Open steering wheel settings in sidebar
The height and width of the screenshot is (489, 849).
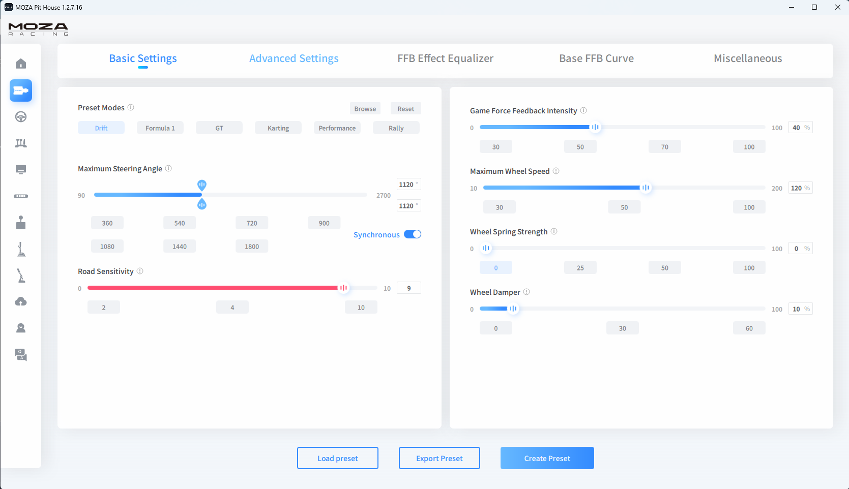21,117
